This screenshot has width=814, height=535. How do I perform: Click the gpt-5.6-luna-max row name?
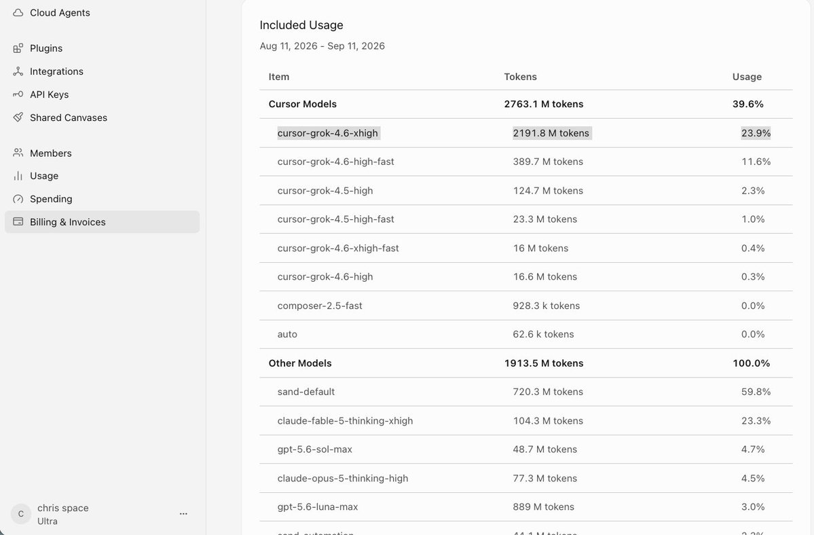click(x=318, y=507)
